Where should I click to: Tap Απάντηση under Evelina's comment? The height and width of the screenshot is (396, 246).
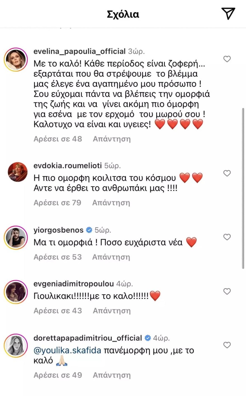pos(112,139)
